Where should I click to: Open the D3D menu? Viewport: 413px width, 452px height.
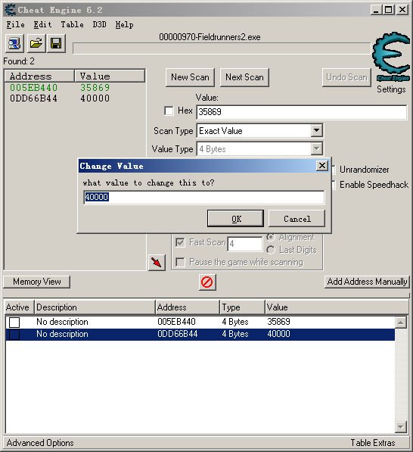(99, 24)
